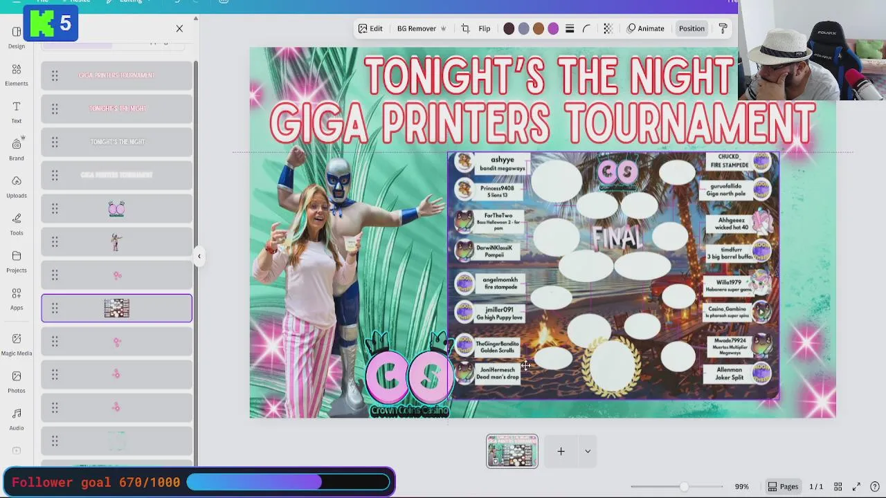Select the CS logo layer thumbnail
Image resolution: width=886 pixels, height=498 pixels.
click(116, 209)
